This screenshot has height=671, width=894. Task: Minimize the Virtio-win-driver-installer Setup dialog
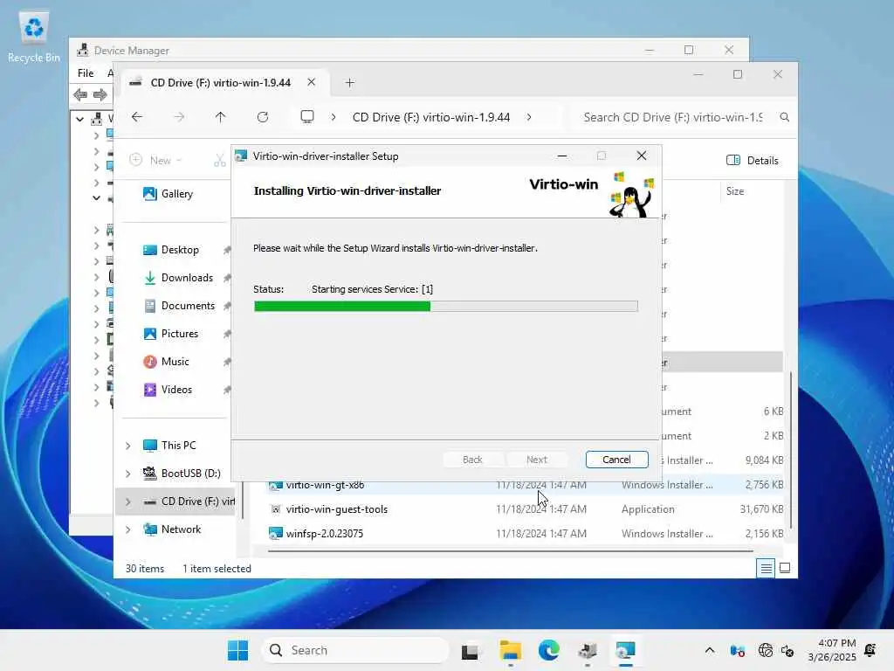(561, 156)
